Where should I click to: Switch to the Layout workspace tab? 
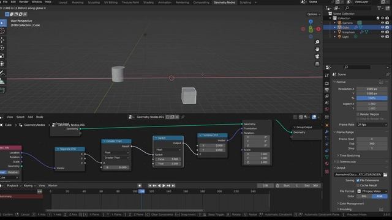pyautogui.click(x=62, y=2)
